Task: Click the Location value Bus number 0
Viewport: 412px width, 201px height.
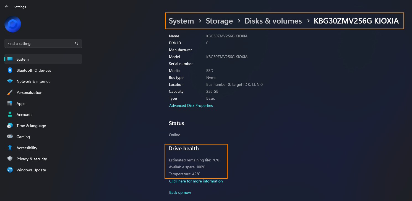Action: [x=234, y=84]
